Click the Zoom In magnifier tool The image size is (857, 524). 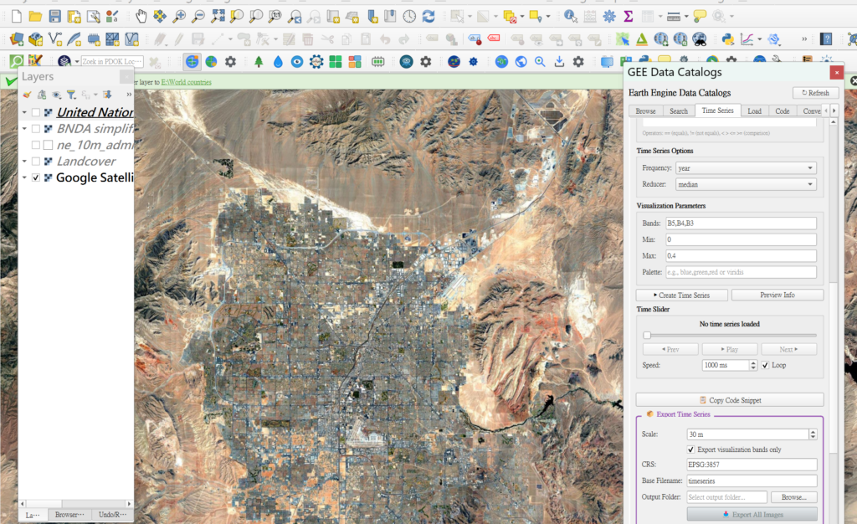coord(179,16)
